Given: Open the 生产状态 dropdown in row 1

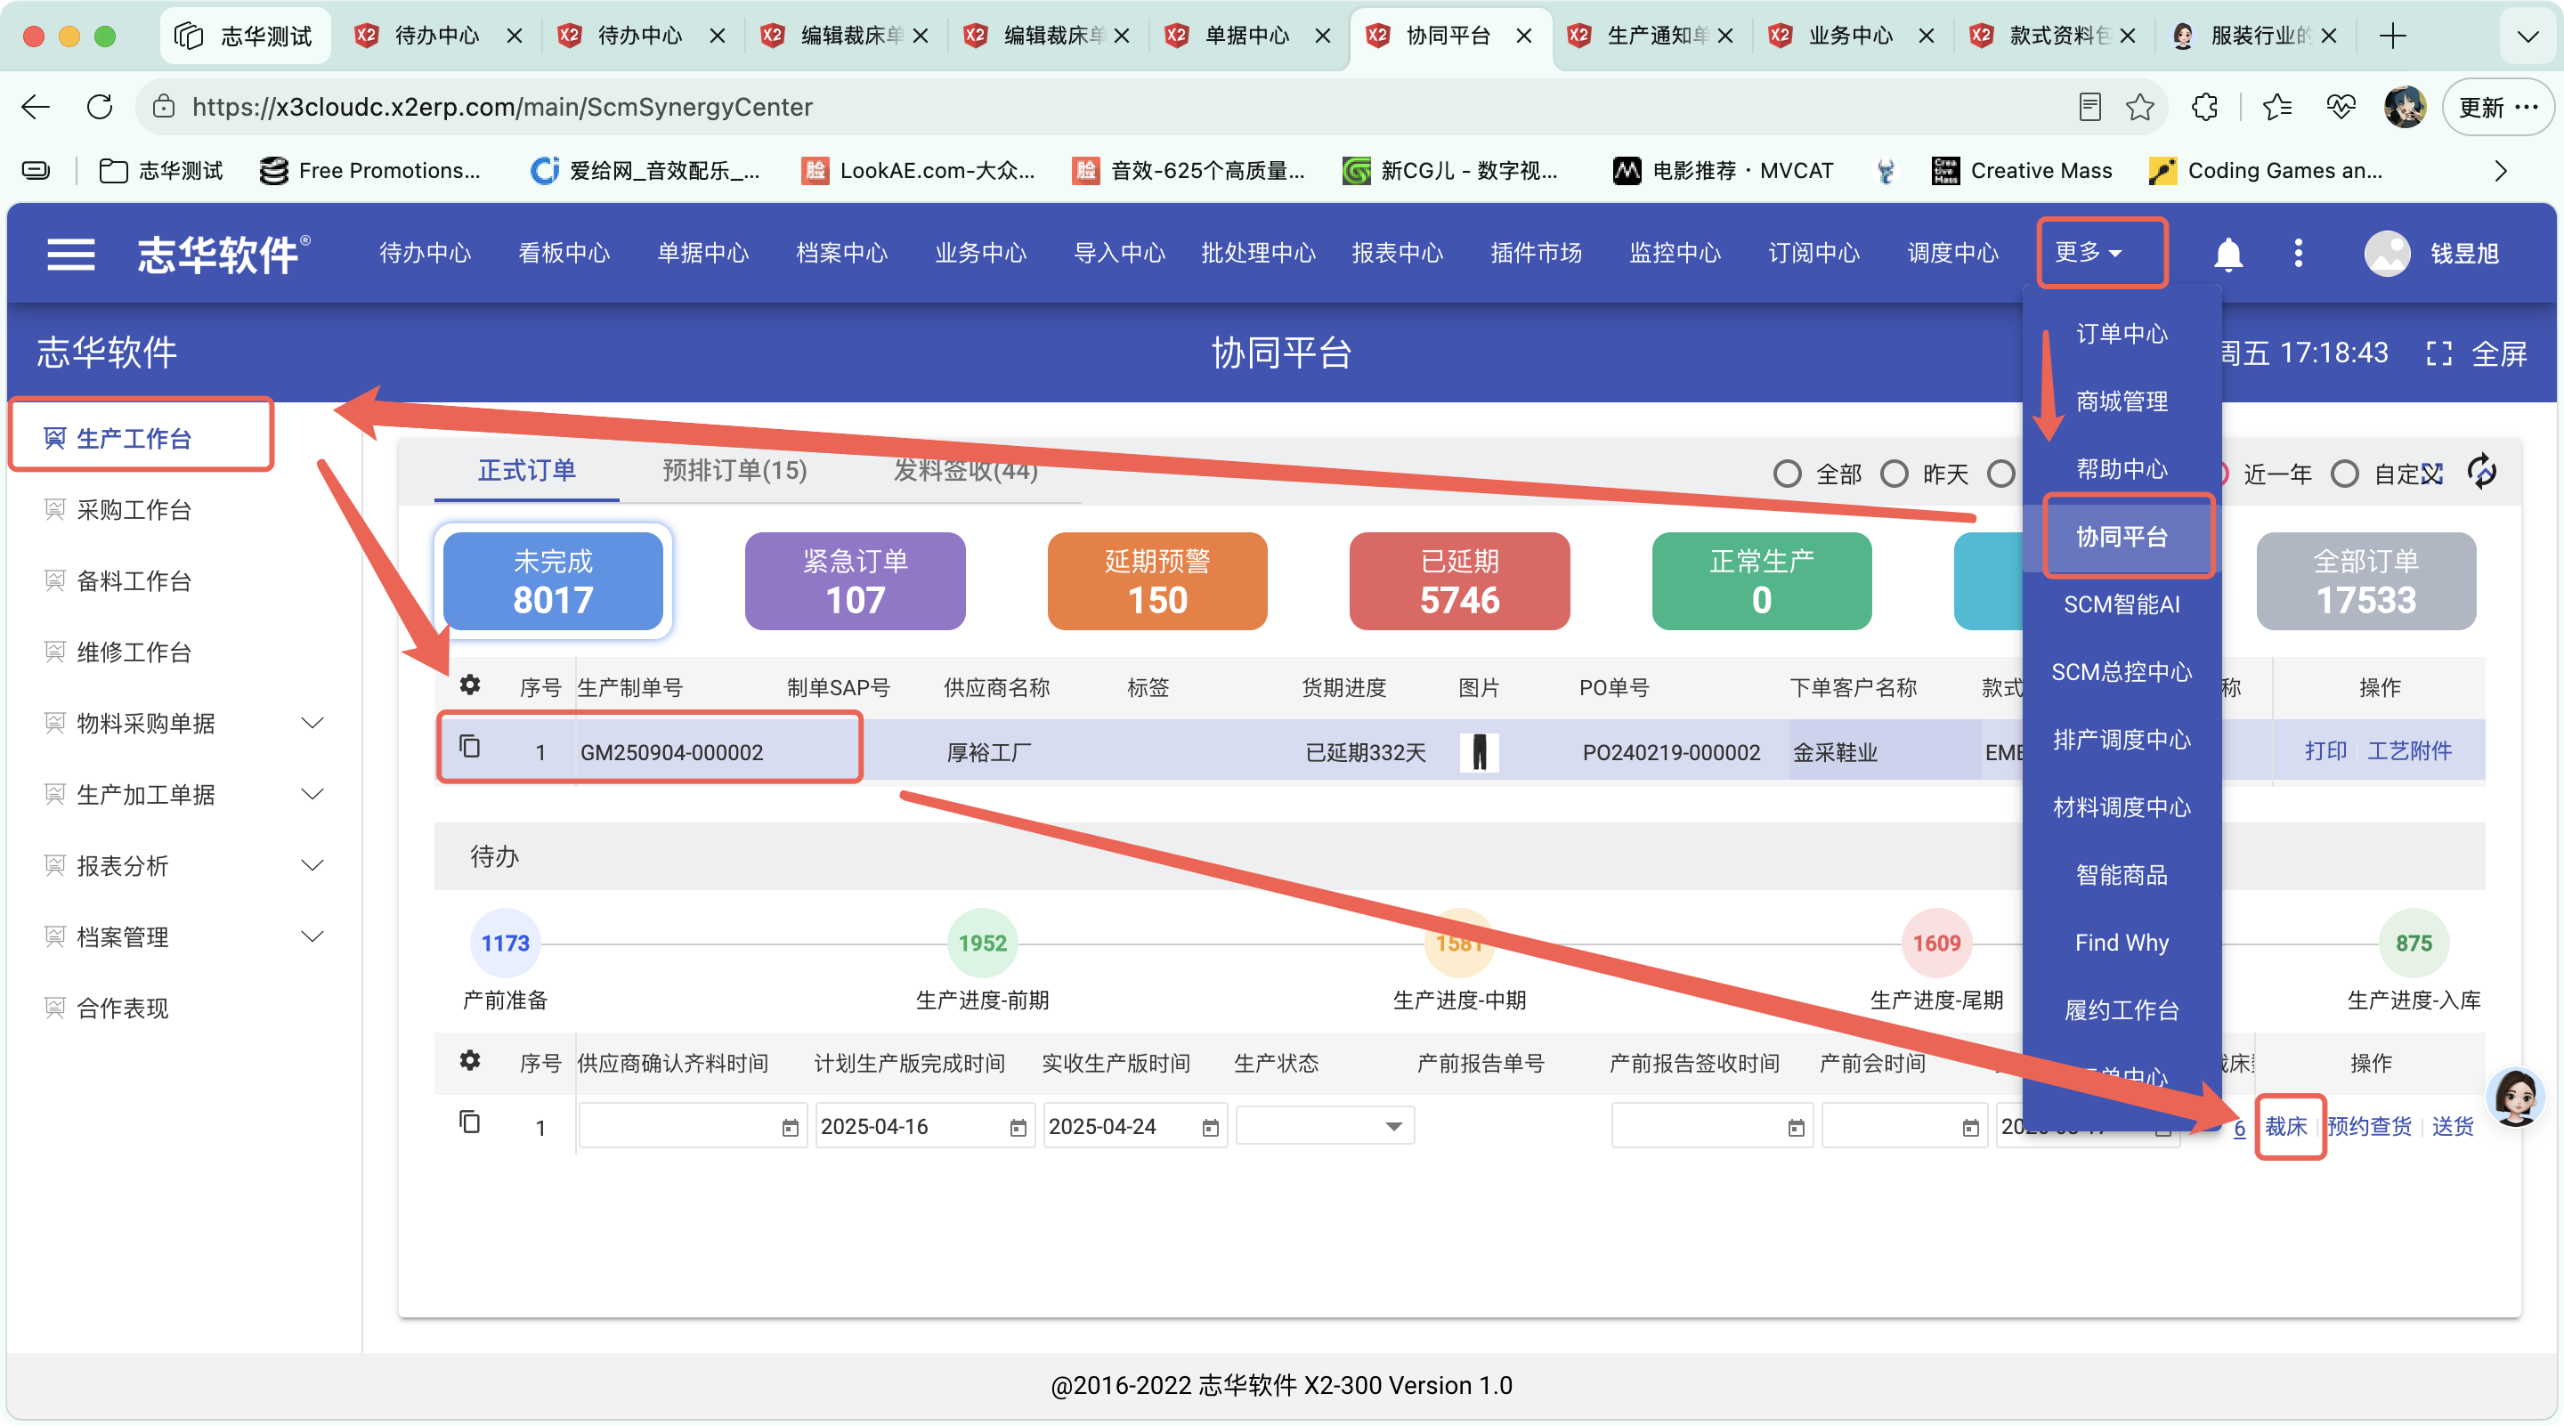Looking at the screenshot, I should coord(1325,1127).
